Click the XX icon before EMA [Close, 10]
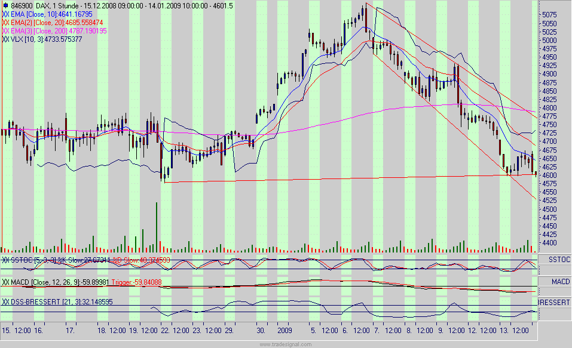The width and height of the screenshot is (572, 348). click(x=4, y=14)
